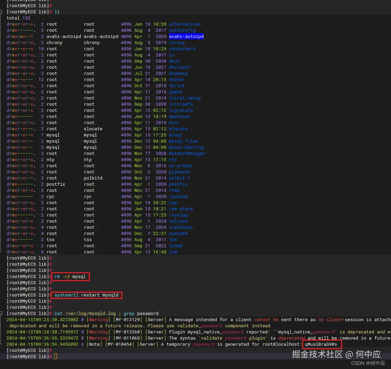Click the 'rm -rf mysql' command
This screenshot has width=391, height=369.
pyautogui.click(x=70, y=276)
